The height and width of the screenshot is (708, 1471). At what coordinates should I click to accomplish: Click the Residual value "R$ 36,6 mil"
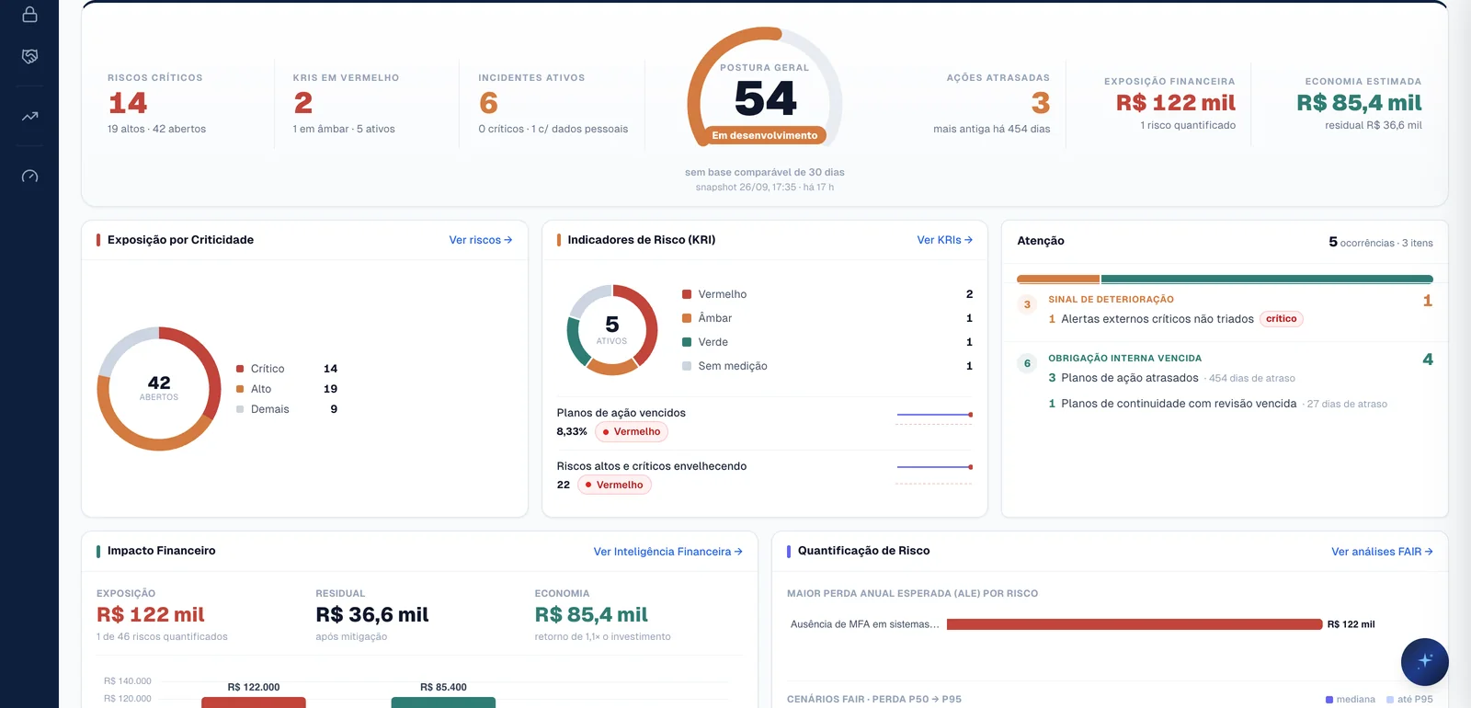[372, 614]
